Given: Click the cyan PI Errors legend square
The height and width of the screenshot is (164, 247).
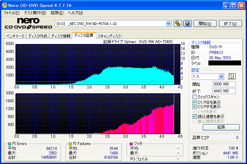Looking at the screenshot, I should [9, 144].
